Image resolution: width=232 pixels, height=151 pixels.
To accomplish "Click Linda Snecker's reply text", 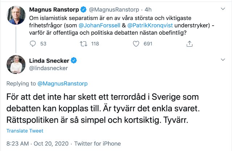I will coord(108,108).
